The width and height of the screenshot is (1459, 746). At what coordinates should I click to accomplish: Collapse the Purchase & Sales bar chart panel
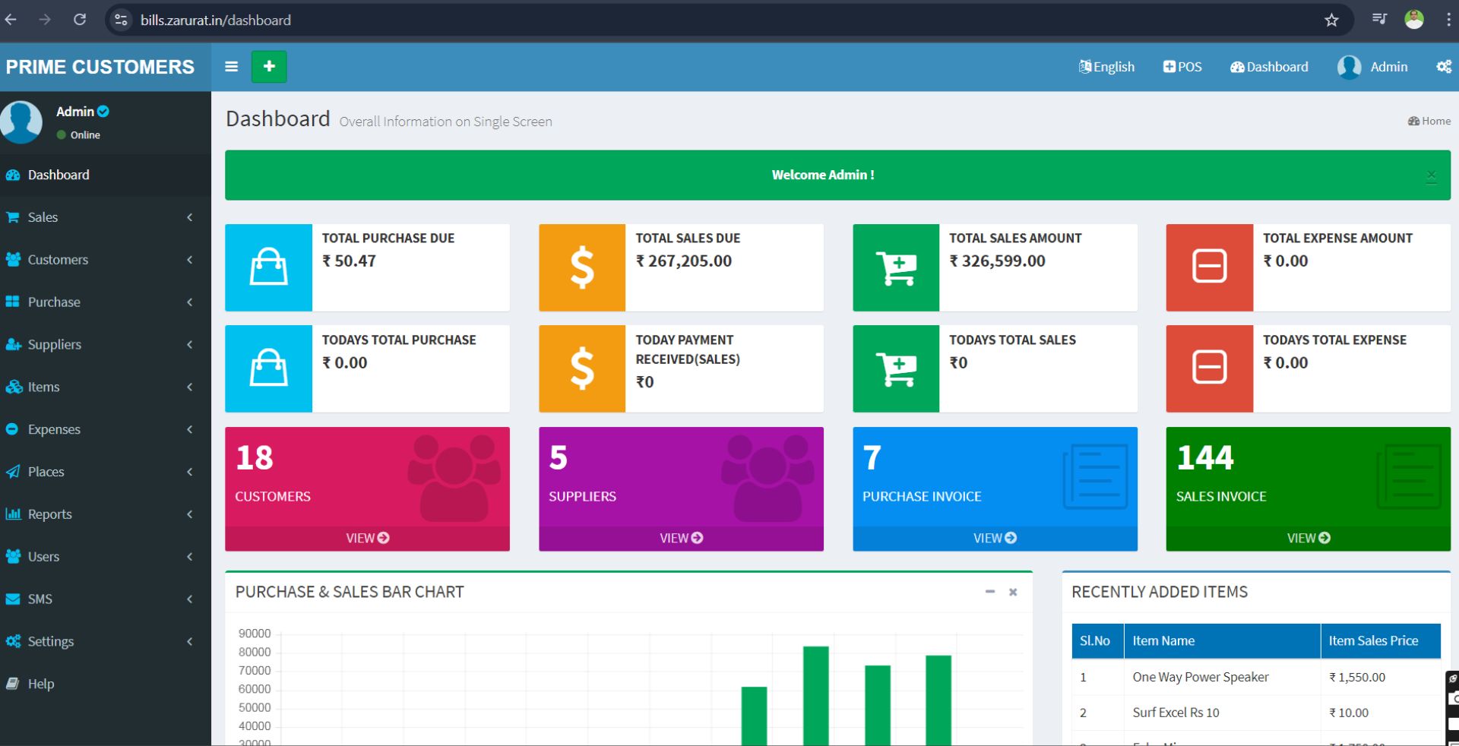pyautogui.click(x=989, y=592)
